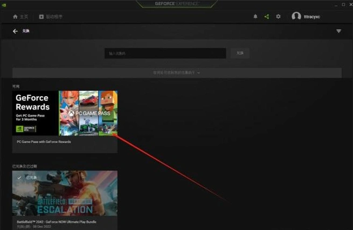Maximize the GeForce Experience window
Viewport: 353px width, 230px height.
pos(343,4)
